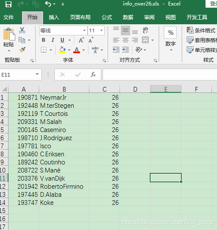Image resolution: width=217 pixels, height=230 pixels.
Task: Open the 数据 ribbon tab
Action: (128, 17)
